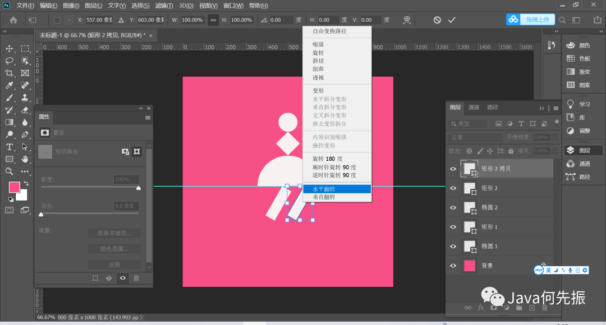Toggle visibility of 背景 layer
Image resolution: width=606 pixels, height=325 pixels.
[x=453, y=266]
